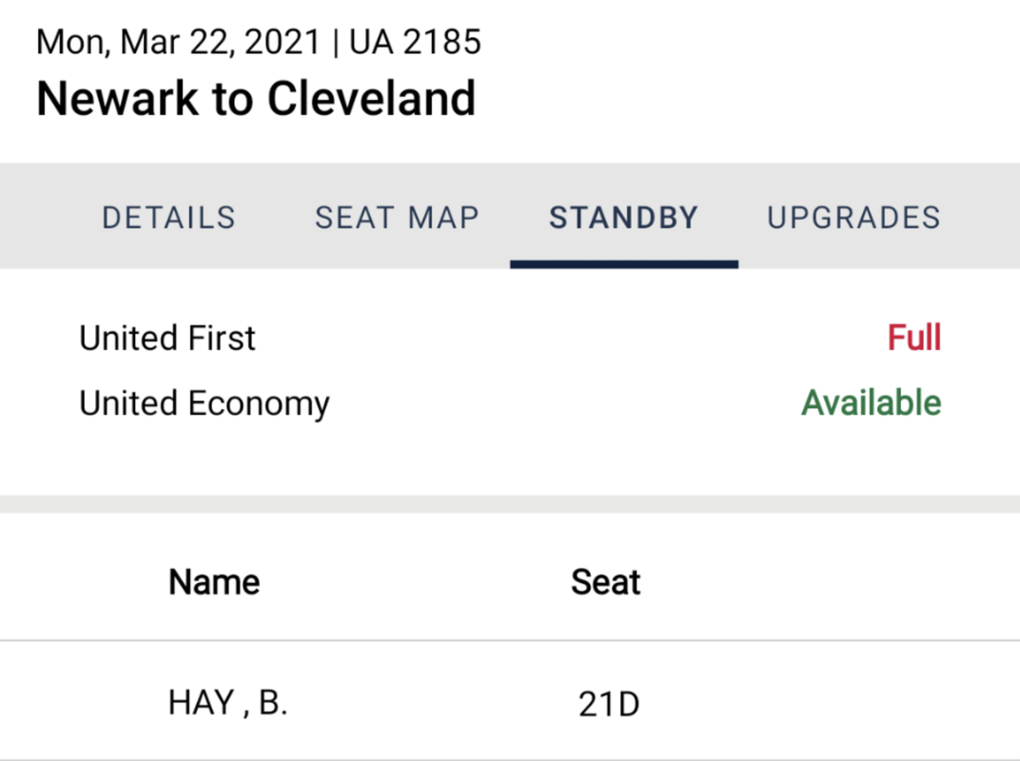1020x761 pixels.
Task: Select the STANDBY tab
Action: pos(624,217)
